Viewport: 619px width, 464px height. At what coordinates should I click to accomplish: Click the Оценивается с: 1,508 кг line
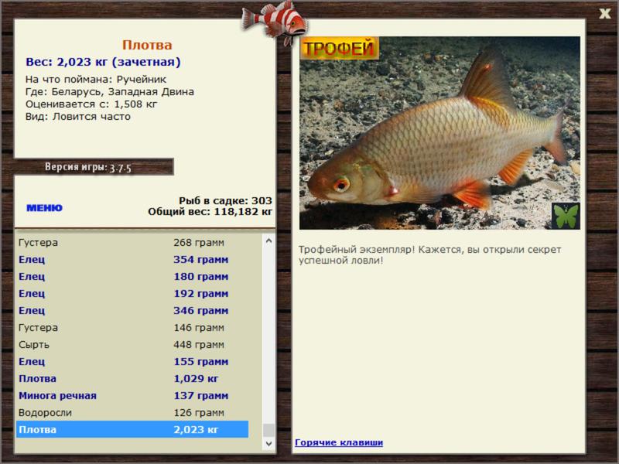[x=91, y=104]
